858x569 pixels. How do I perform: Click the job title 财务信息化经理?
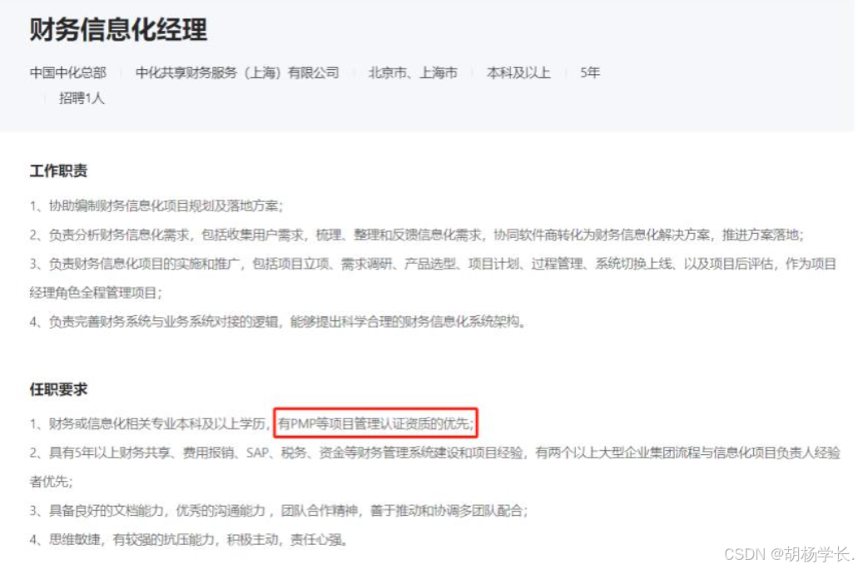[x=118, y=30]
